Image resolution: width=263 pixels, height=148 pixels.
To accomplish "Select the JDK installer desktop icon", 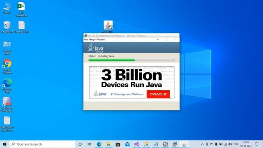I will [108, 26].
